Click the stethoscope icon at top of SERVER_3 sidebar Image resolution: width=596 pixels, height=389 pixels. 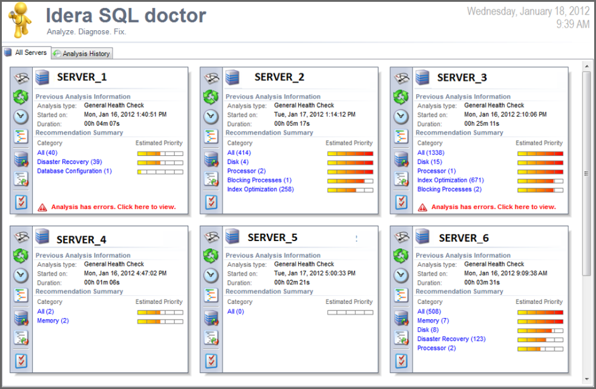401,78
